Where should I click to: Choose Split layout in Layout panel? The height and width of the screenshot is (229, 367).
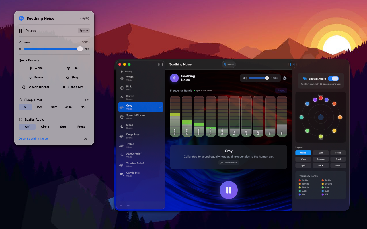tap(303, 165)
